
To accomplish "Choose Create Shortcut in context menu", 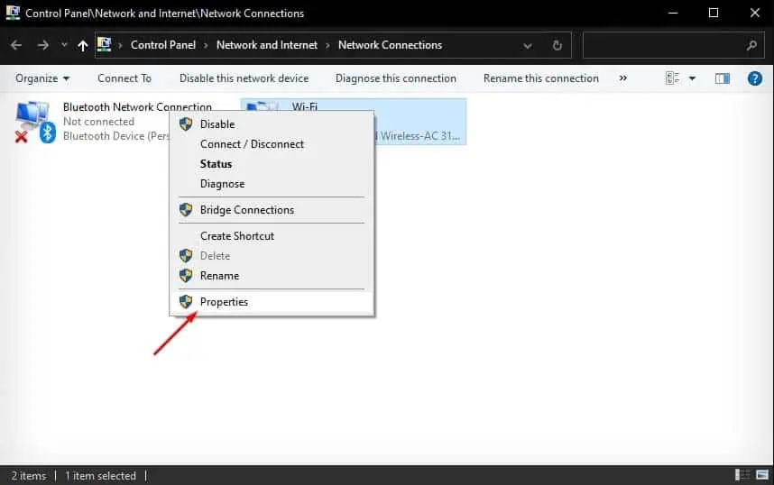I will tap(272, 236).
